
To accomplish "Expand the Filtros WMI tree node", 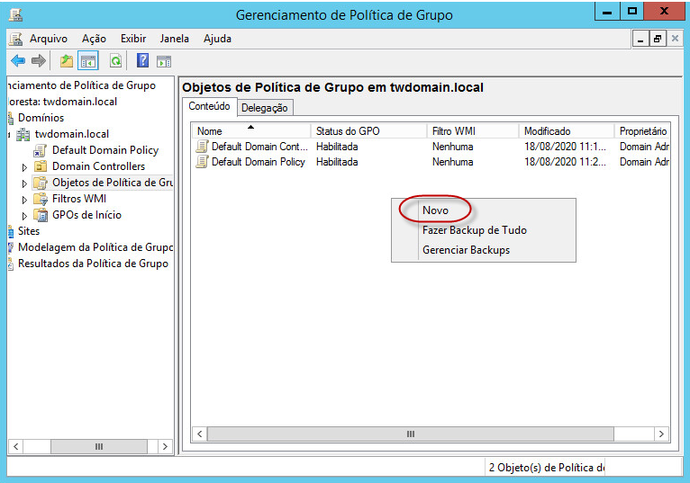I will (x=25, y=200).
